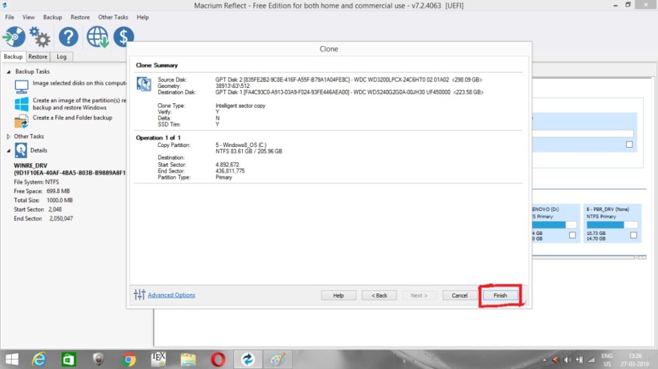Open Google Chrome from taskbar
Screen dimensions: 658x369
129,359
